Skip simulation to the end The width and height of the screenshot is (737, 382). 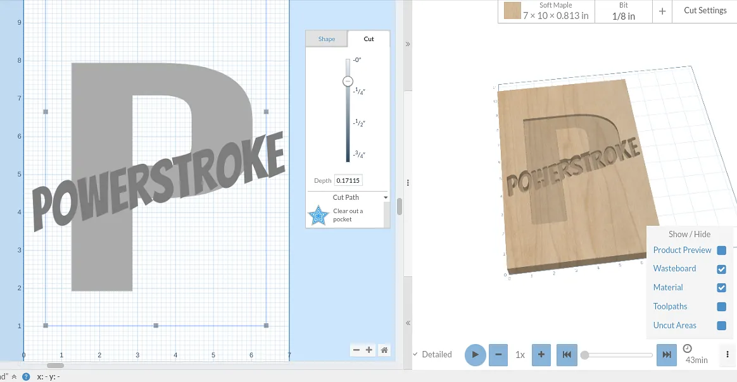pos(667,355)
